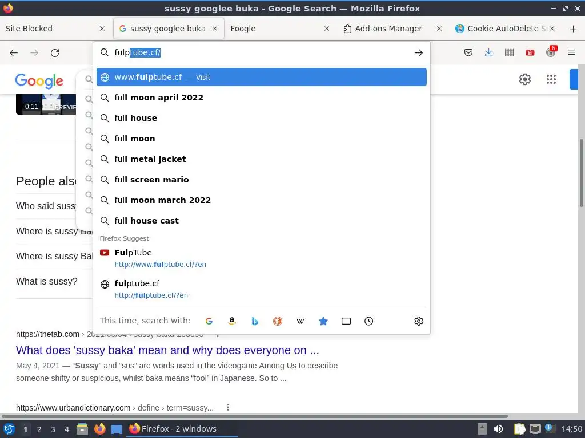The height and width of the screenshot is (438, 585).
Task: Search open tabs via tabs icon
Action: [346, 321]
